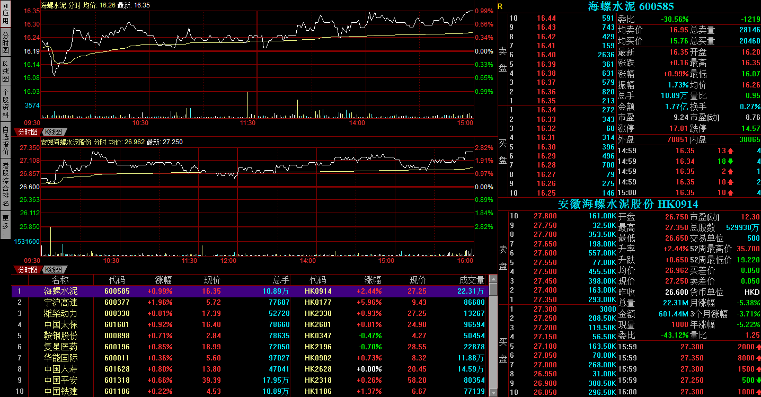Click the 58.20 price for HK2318
Viewport: 761px width, 397px height.
pyautogui.click(x=417, y=381)
